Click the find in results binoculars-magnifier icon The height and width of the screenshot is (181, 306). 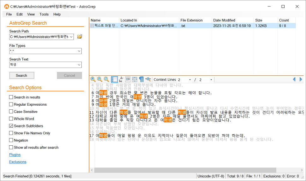(x=148, y=79)
